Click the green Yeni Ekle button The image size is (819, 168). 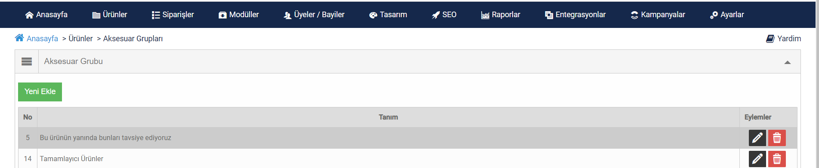coord(40,92)
